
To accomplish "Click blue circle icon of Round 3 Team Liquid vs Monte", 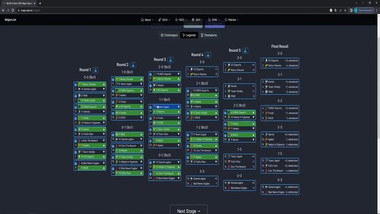I will pyautogui.click(x=150, y=107).
